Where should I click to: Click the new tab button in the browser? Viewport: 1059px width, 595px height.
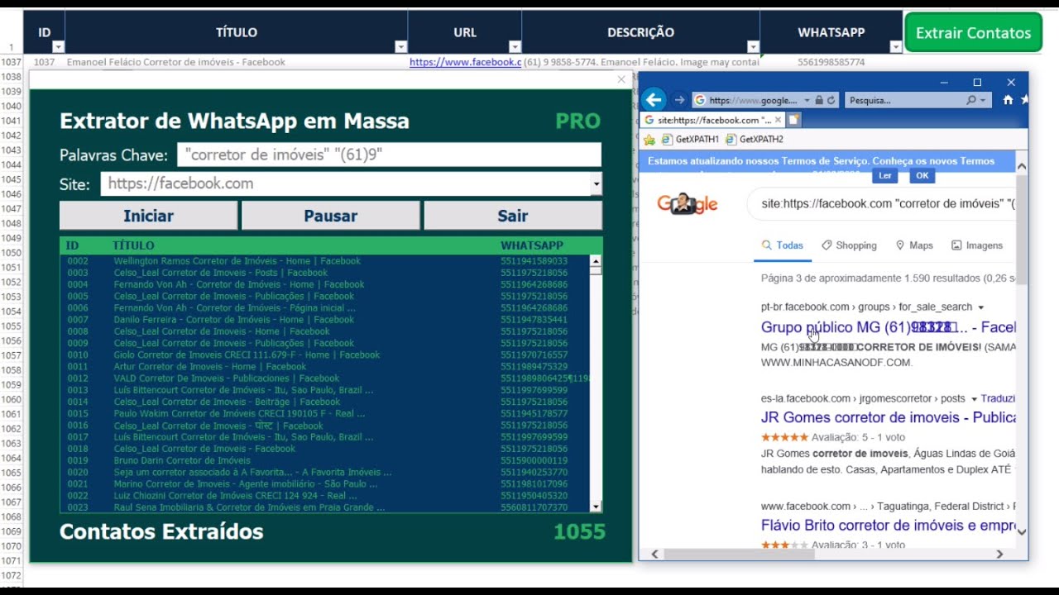coord(793,120)
